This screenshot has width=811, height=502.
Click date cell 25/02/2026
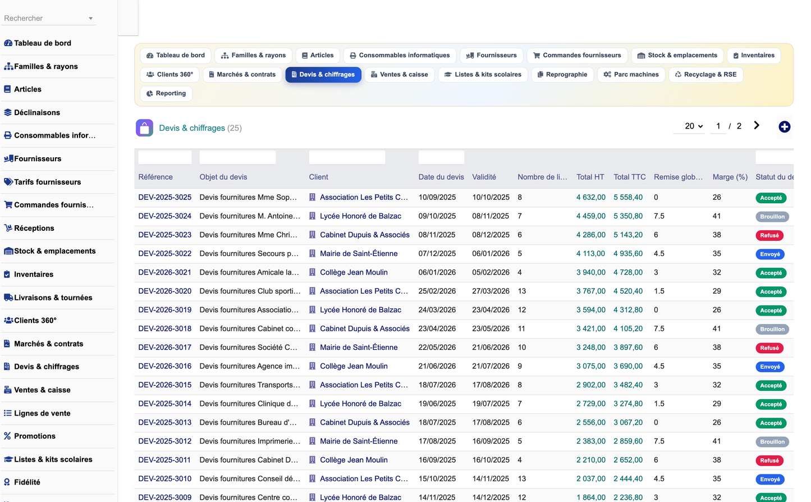[x=437, y=291]
